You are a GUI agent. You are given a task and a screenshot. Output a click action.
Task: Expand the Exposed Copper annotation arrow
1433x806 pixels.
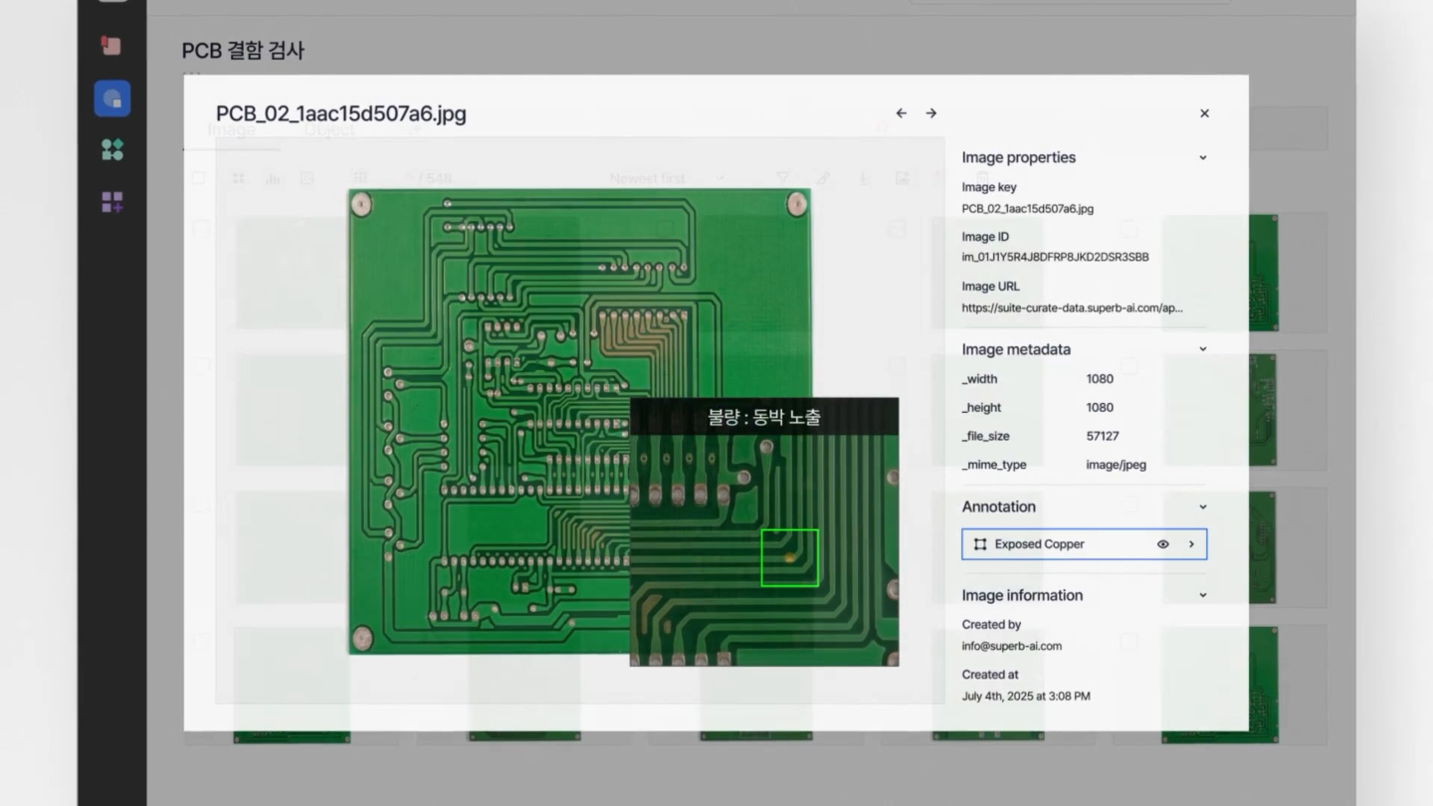coord(1191,544)
